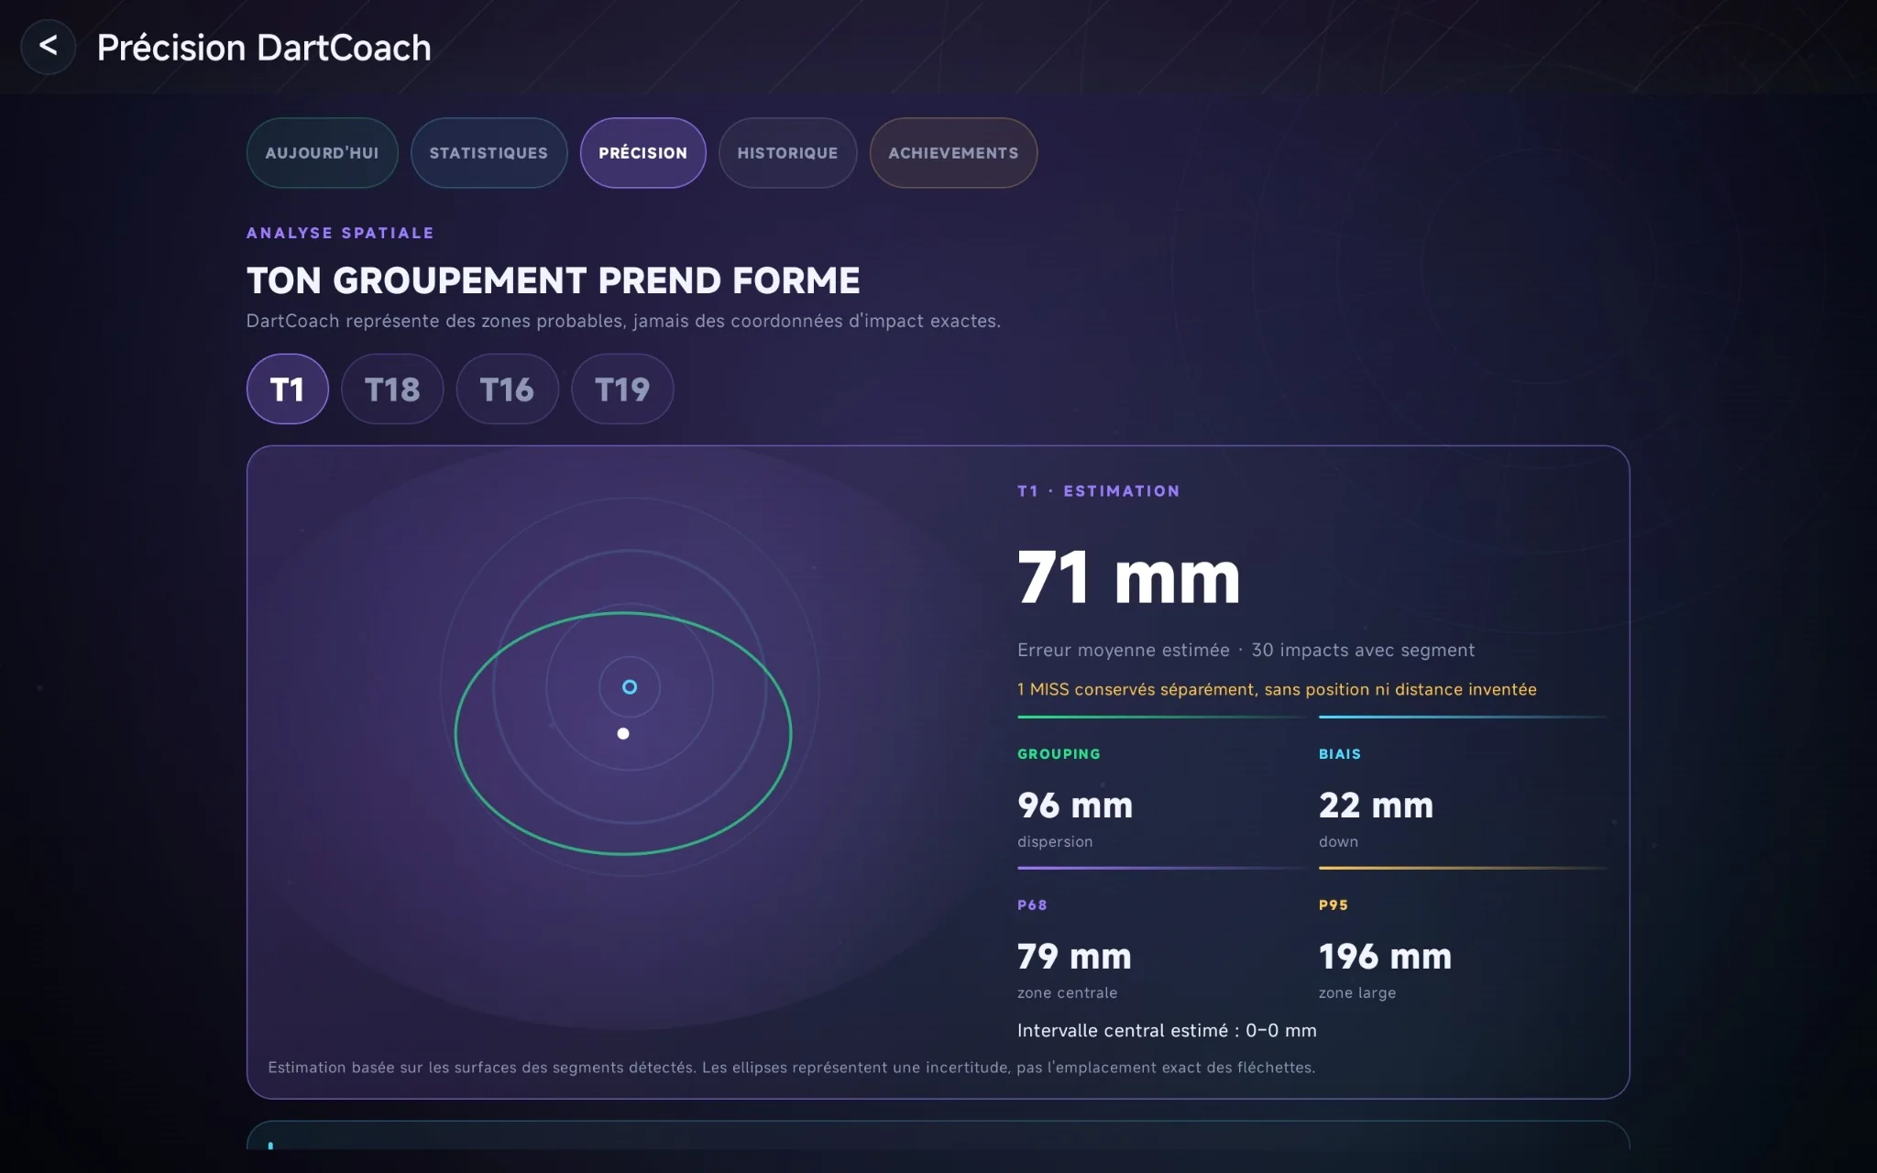Click the blue target center marker

630,687
